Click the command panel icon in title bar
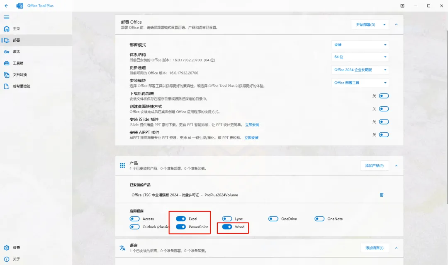The height and width of the screenshot is (265, 448). [x=402, y=6]
